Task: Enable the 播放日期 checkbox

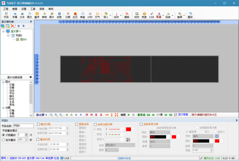Action: pos(39,124)
